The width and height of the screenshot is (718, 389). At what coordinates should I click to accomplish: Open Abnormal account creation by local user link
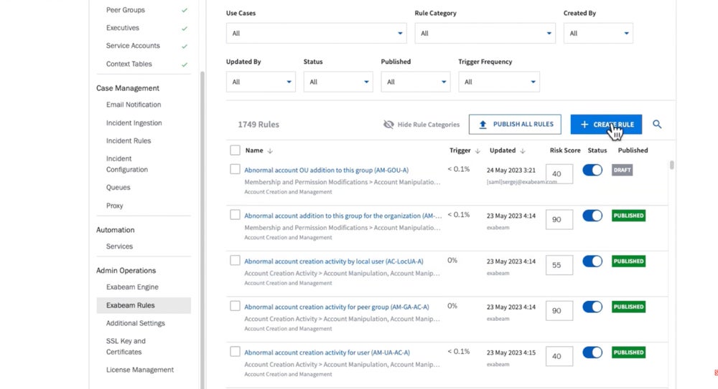(x=334, y=261)
